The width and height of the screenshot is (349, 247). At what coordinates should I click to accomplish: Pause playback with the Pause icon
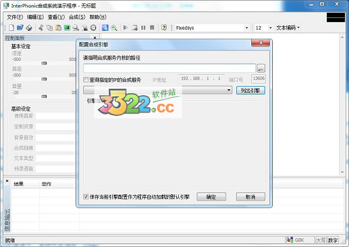coord(143,28)
